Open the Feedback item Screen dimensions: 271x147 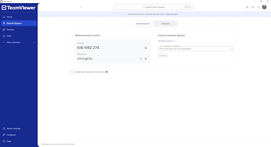click(19, 135)
